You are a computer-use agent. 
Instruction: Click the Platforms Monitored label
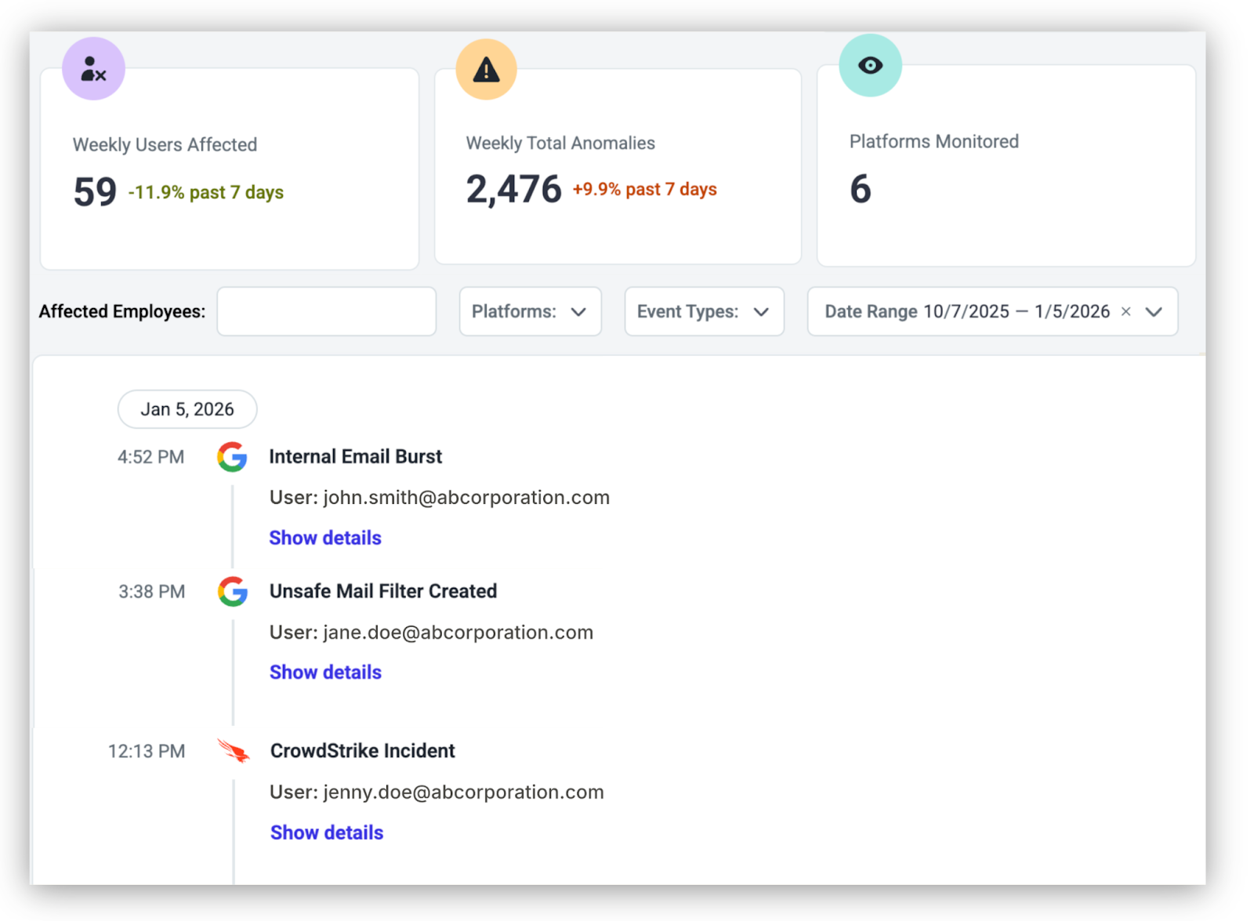[x=934, y=142]
